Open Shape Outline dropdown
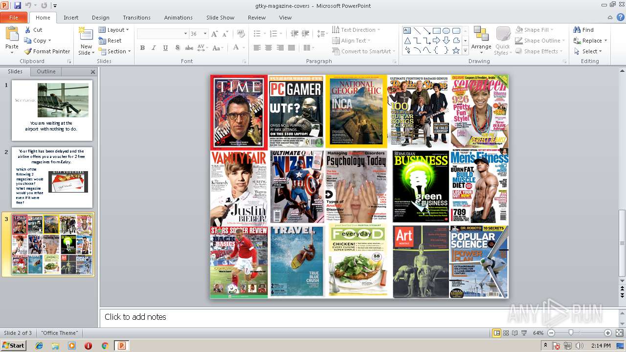This screenshot has height=352, width=626. point(540,41)
